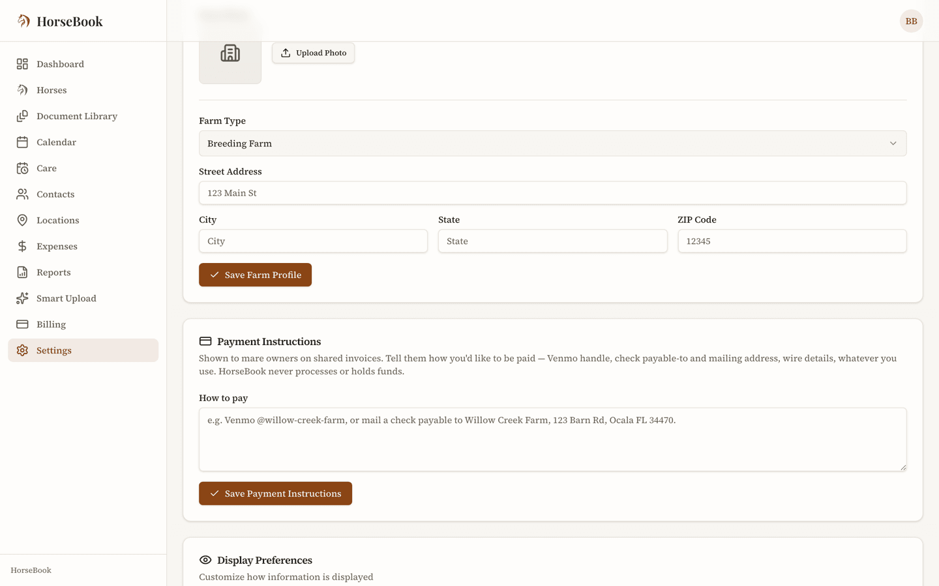Click the Contacts people icon

(22, 194)
